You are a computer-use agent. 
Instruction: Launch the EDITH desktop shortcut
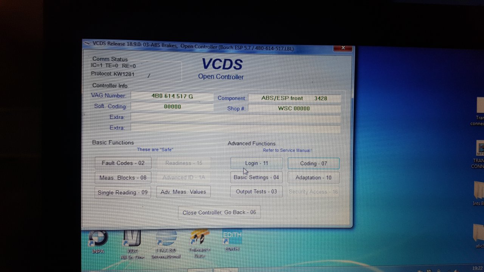232,238
